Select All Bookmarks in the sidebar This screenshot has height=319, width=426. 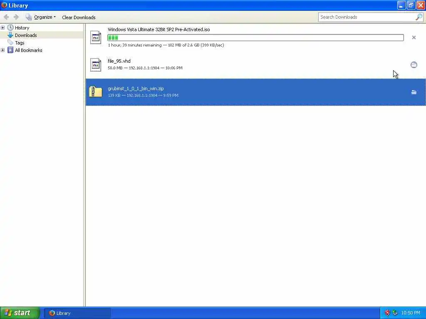pos(29,50)
